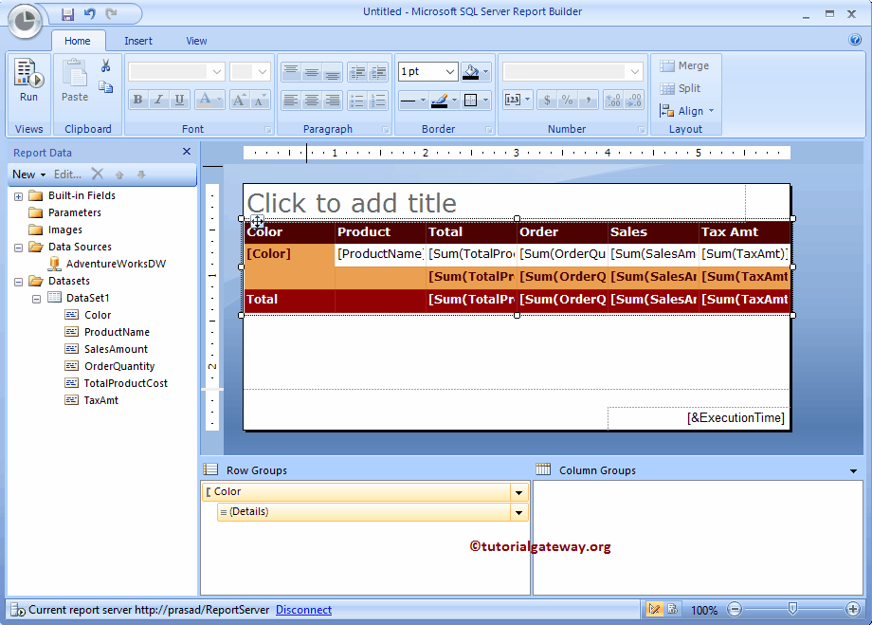Click the Cut scissors icon
The width and height of the screenshot is (872, 625).
click(x=105, y=64)
